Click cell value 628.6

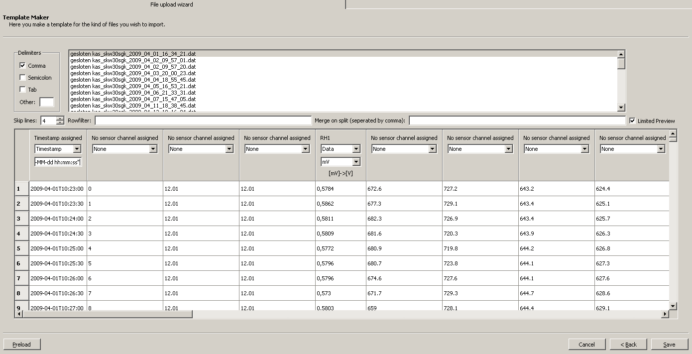pos(632,293)
